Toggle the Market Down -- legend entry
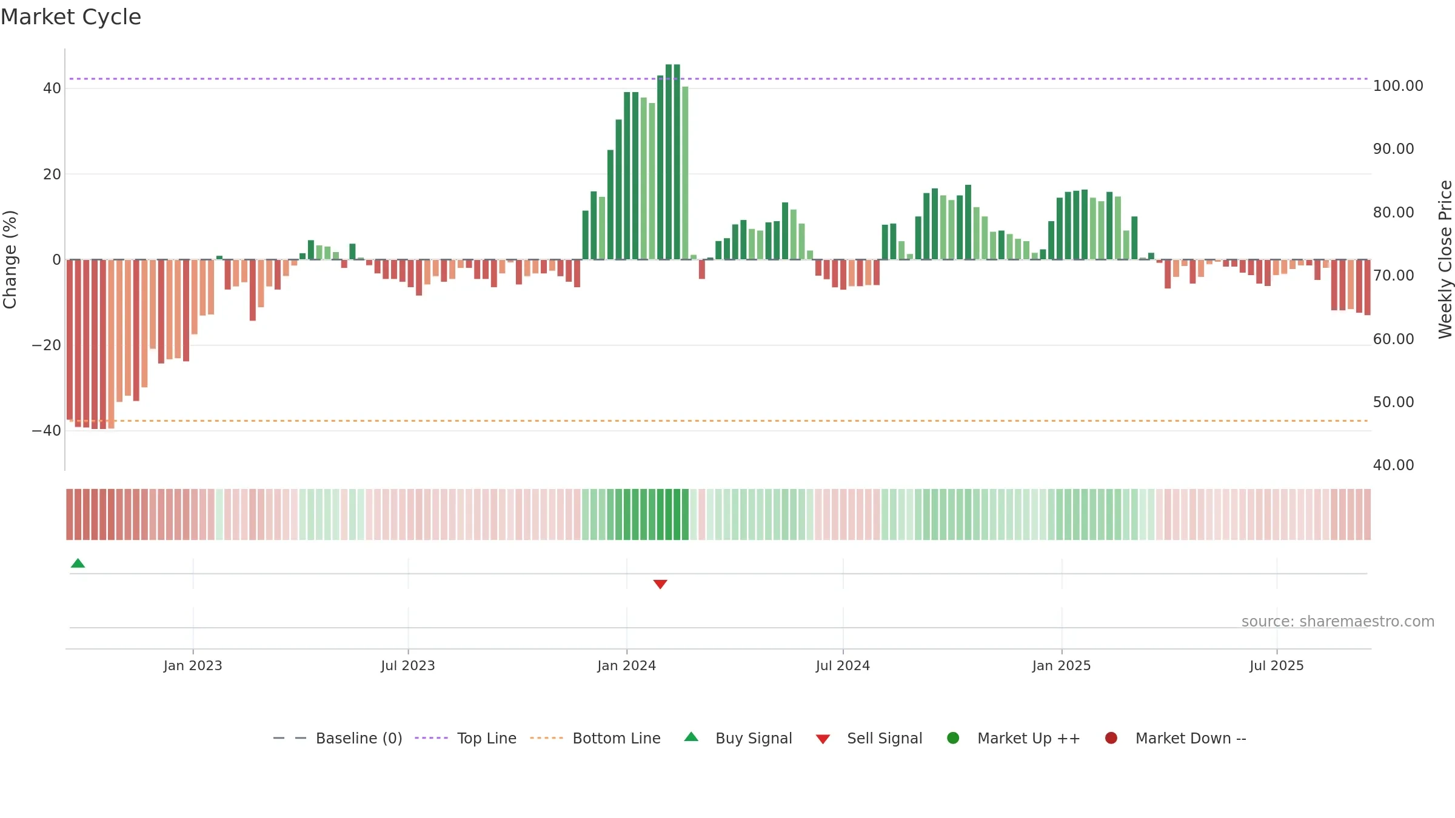This screenshot has width=1455, height=818. pos(1176,738)
